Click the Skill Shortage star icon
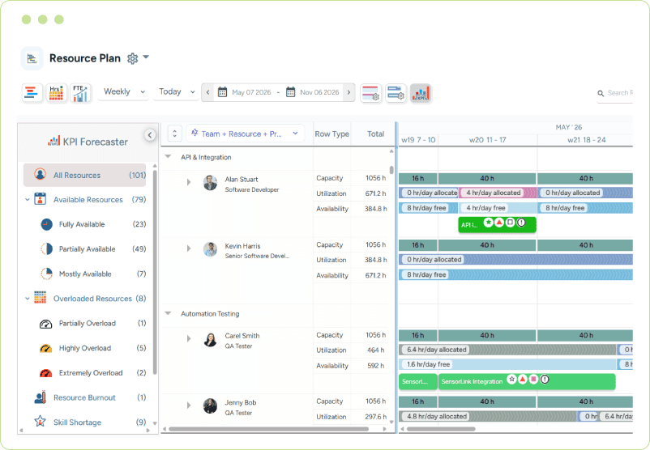 pyautogui.click(x=41, y=422)
